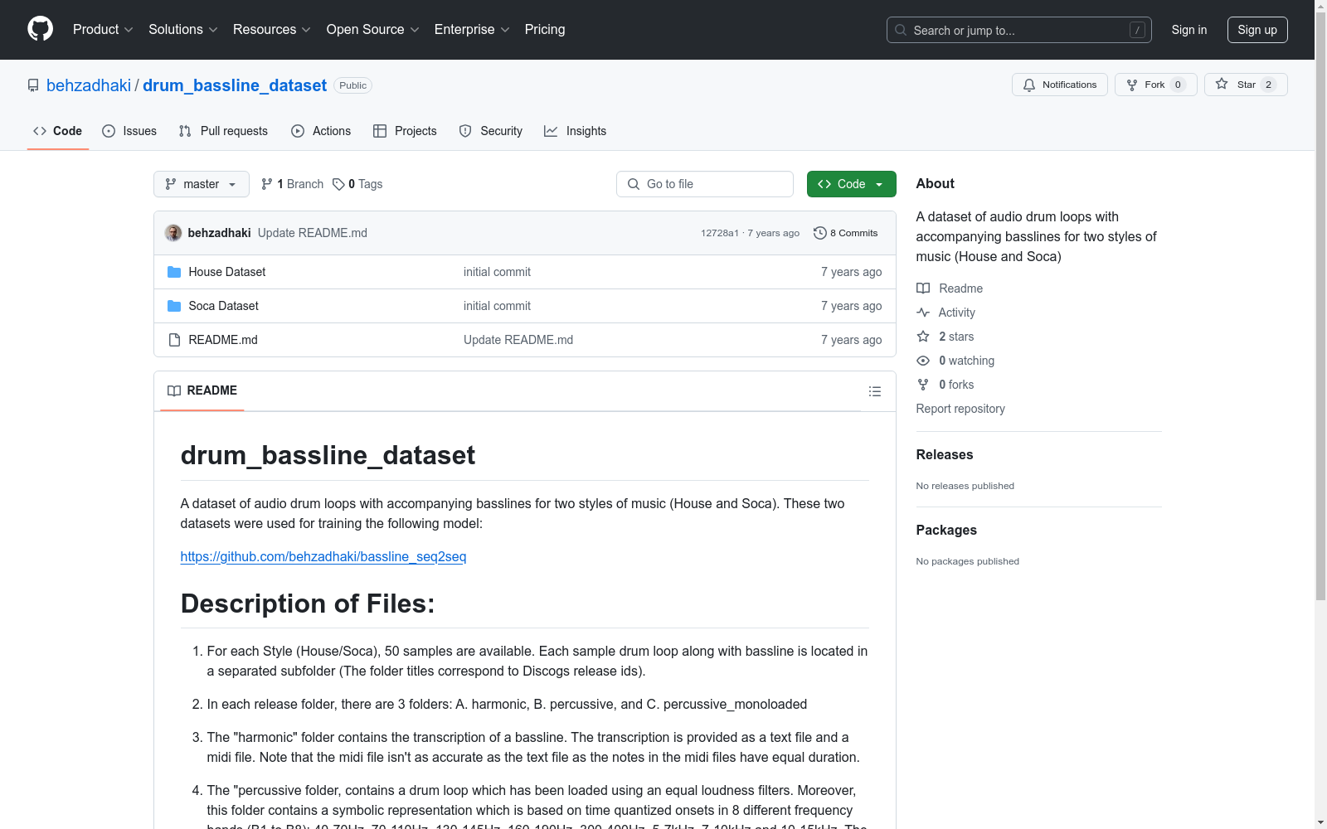Screen dimensions: 1327x829
Task: Follow the bassline_seq2seq GitHub link
Action: 323,556
